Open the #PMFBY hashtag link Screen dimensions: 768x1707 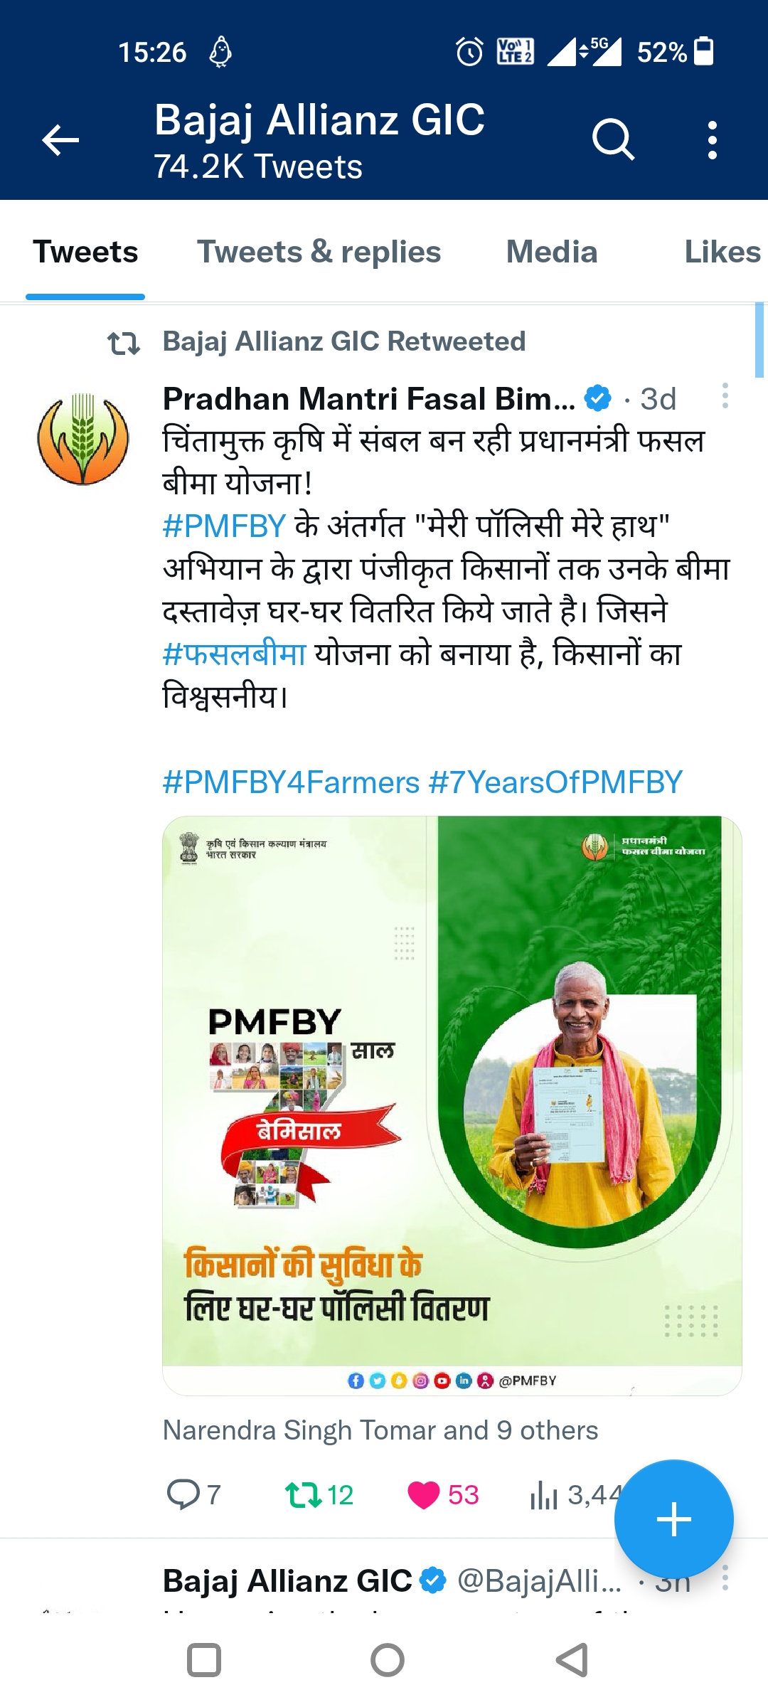(224, 526)
